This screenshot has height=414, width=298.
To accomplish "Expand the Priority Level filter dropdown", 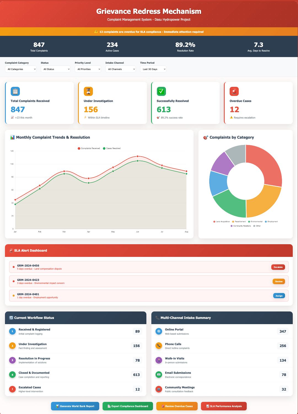I will [88, 69].
